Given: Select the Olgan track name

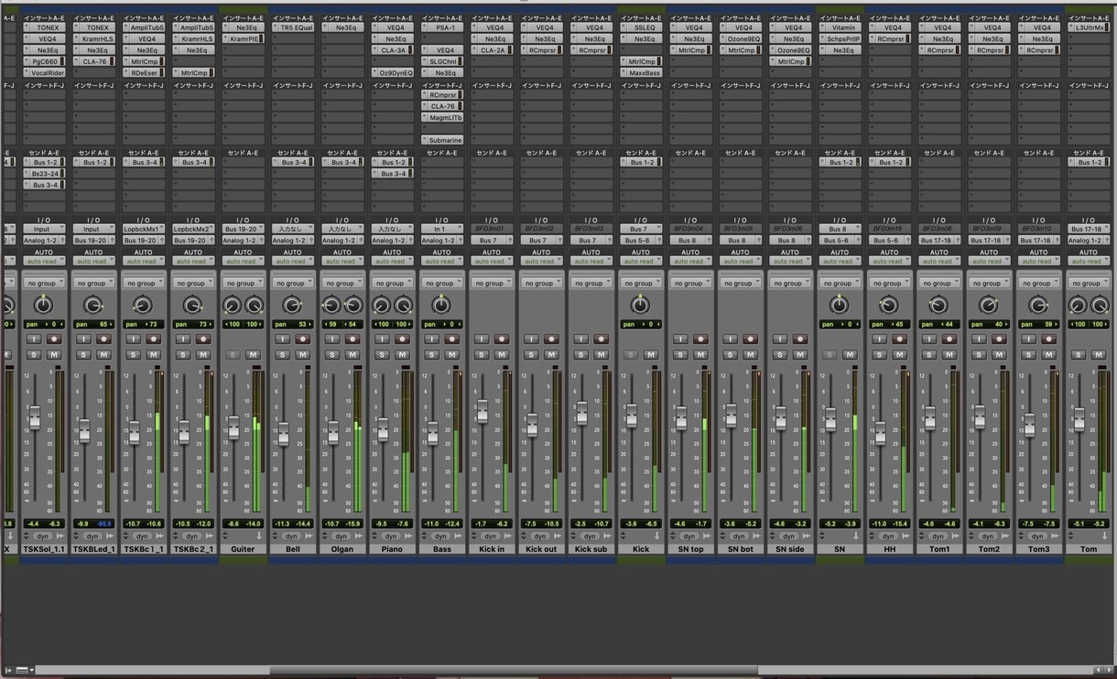Looking at the screenshot, I should (342, 549).
